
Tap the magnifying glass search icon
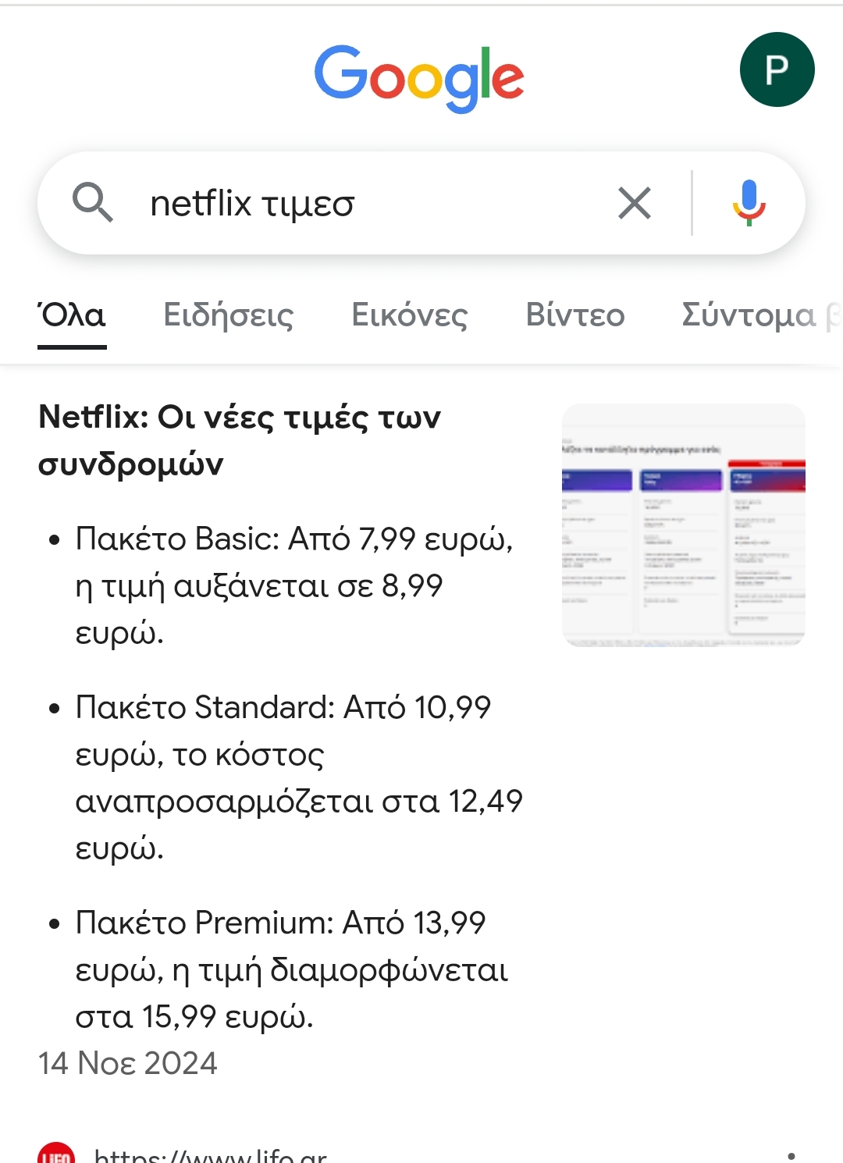(92, 203)
